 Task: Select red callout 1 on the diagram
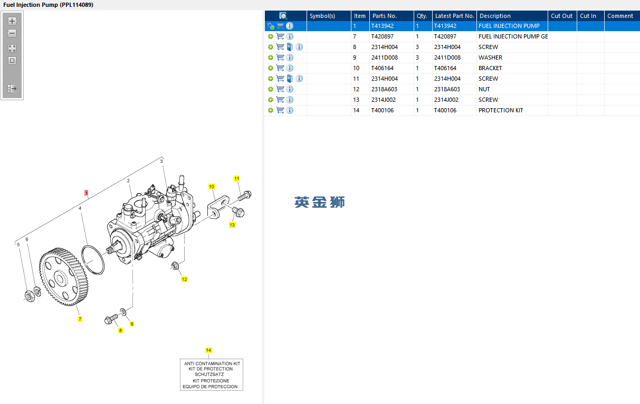point(87,193)
